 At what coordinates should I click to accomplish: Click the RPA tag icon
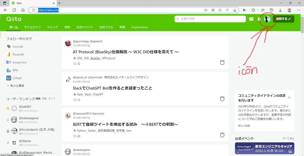click(9, 70)
